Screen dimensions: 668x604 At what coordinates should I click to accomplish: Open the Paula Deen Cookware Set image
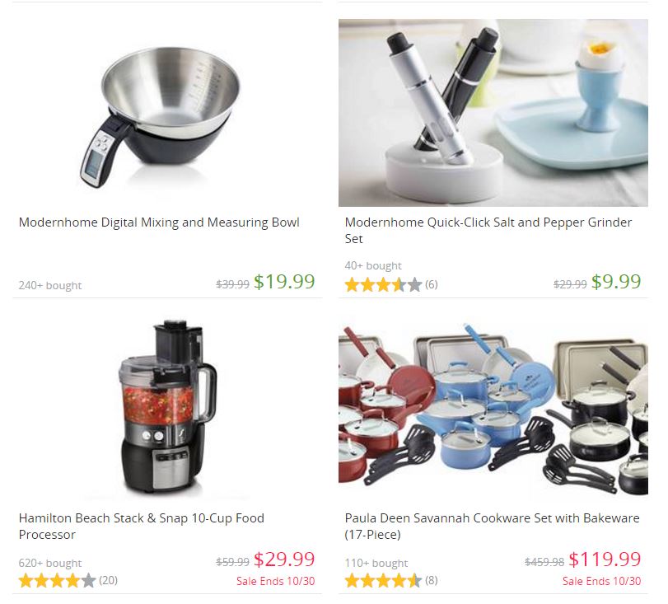493,409
